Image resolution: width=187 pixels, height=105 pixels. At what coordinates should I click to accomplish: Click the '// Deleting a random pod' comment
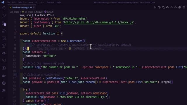click(x=41, y=75)
